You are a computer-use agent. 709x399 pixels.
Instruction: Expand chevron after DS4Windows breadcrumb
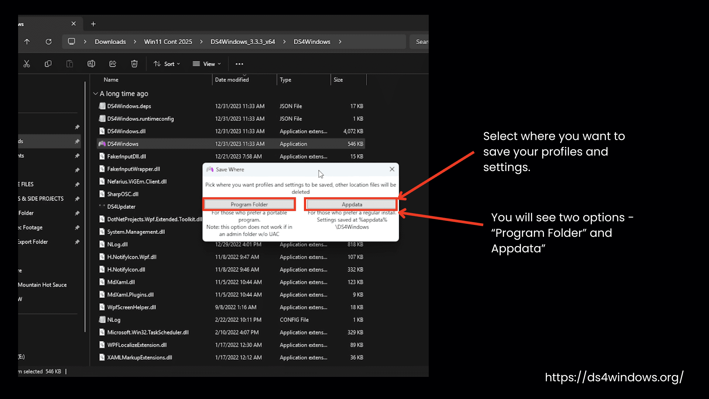click(x=340, y=42)
